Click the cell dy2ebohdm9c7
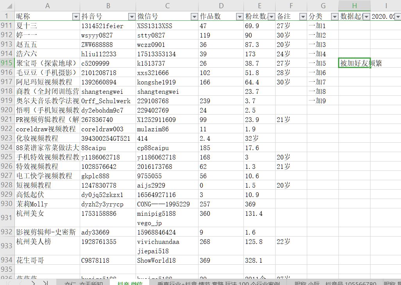 point(108,110)
